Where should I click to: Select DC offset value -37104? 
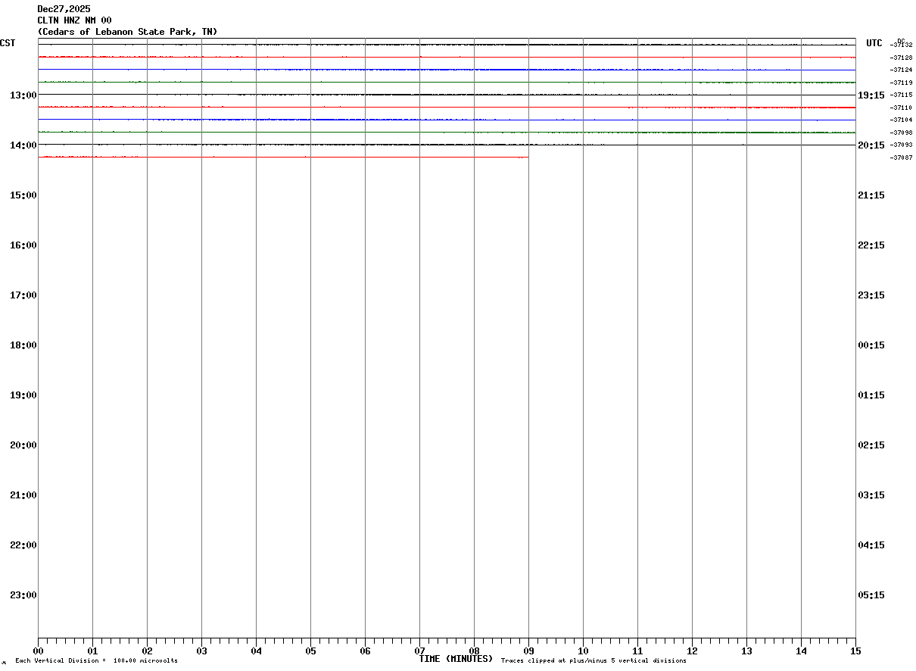[x=902, y=120]
